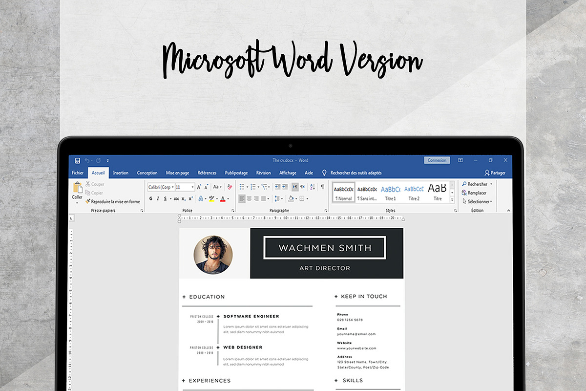This screenshot has height=391, width=586.
Task: Click the Connexion button
Action: click(x=437, y=160)
